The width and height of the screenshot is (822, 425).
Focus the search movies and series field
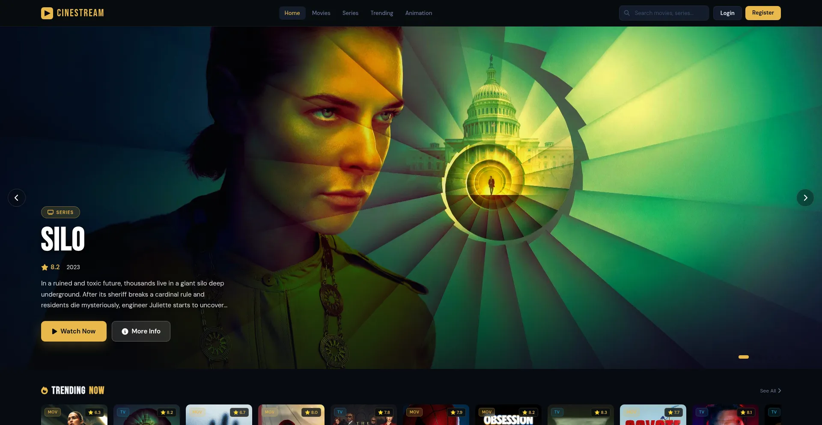664,13
